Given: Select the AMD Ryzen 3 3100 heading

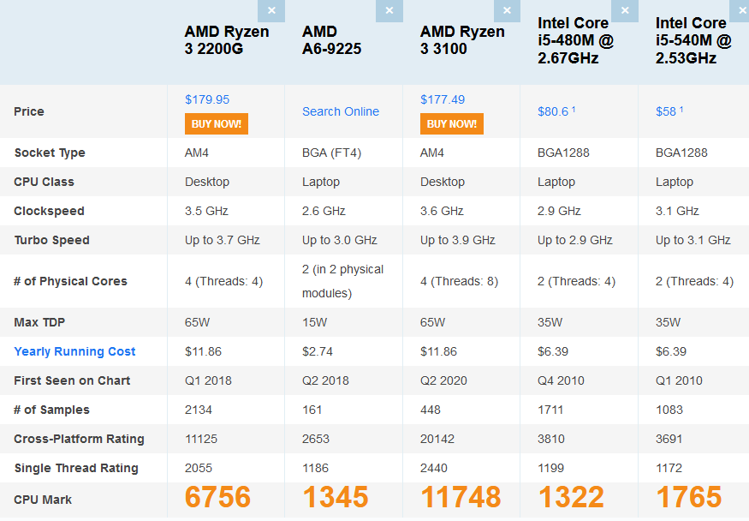Looking at the screenshot, I should point(462,40).
